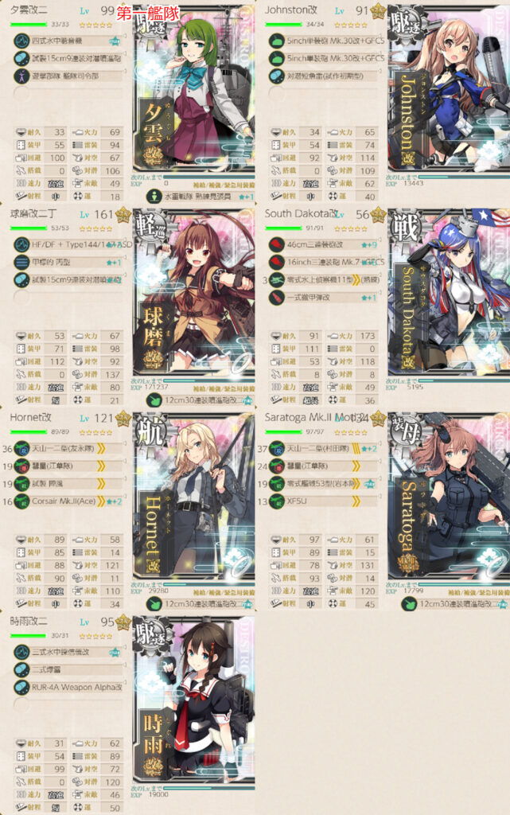The height and width of the screenshot is (815, 510).
Task: Click the 一式徹甲弾改 shell icon
Action: 276,298
